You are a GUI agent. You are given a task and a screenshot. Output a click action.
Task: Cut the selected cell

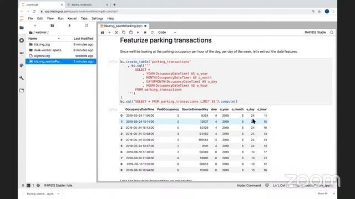pyautogui.click(x=116, y=33)
